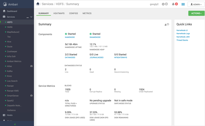Select YARN in the services list
The width and height of the screenshot is (205, 126).
click(10, 27)
